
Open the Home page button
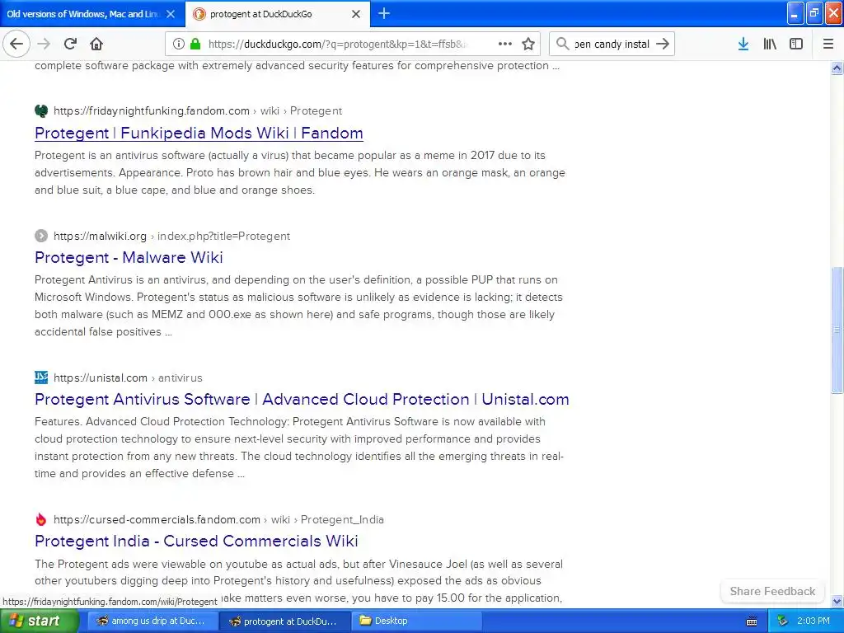coord(96,44)
